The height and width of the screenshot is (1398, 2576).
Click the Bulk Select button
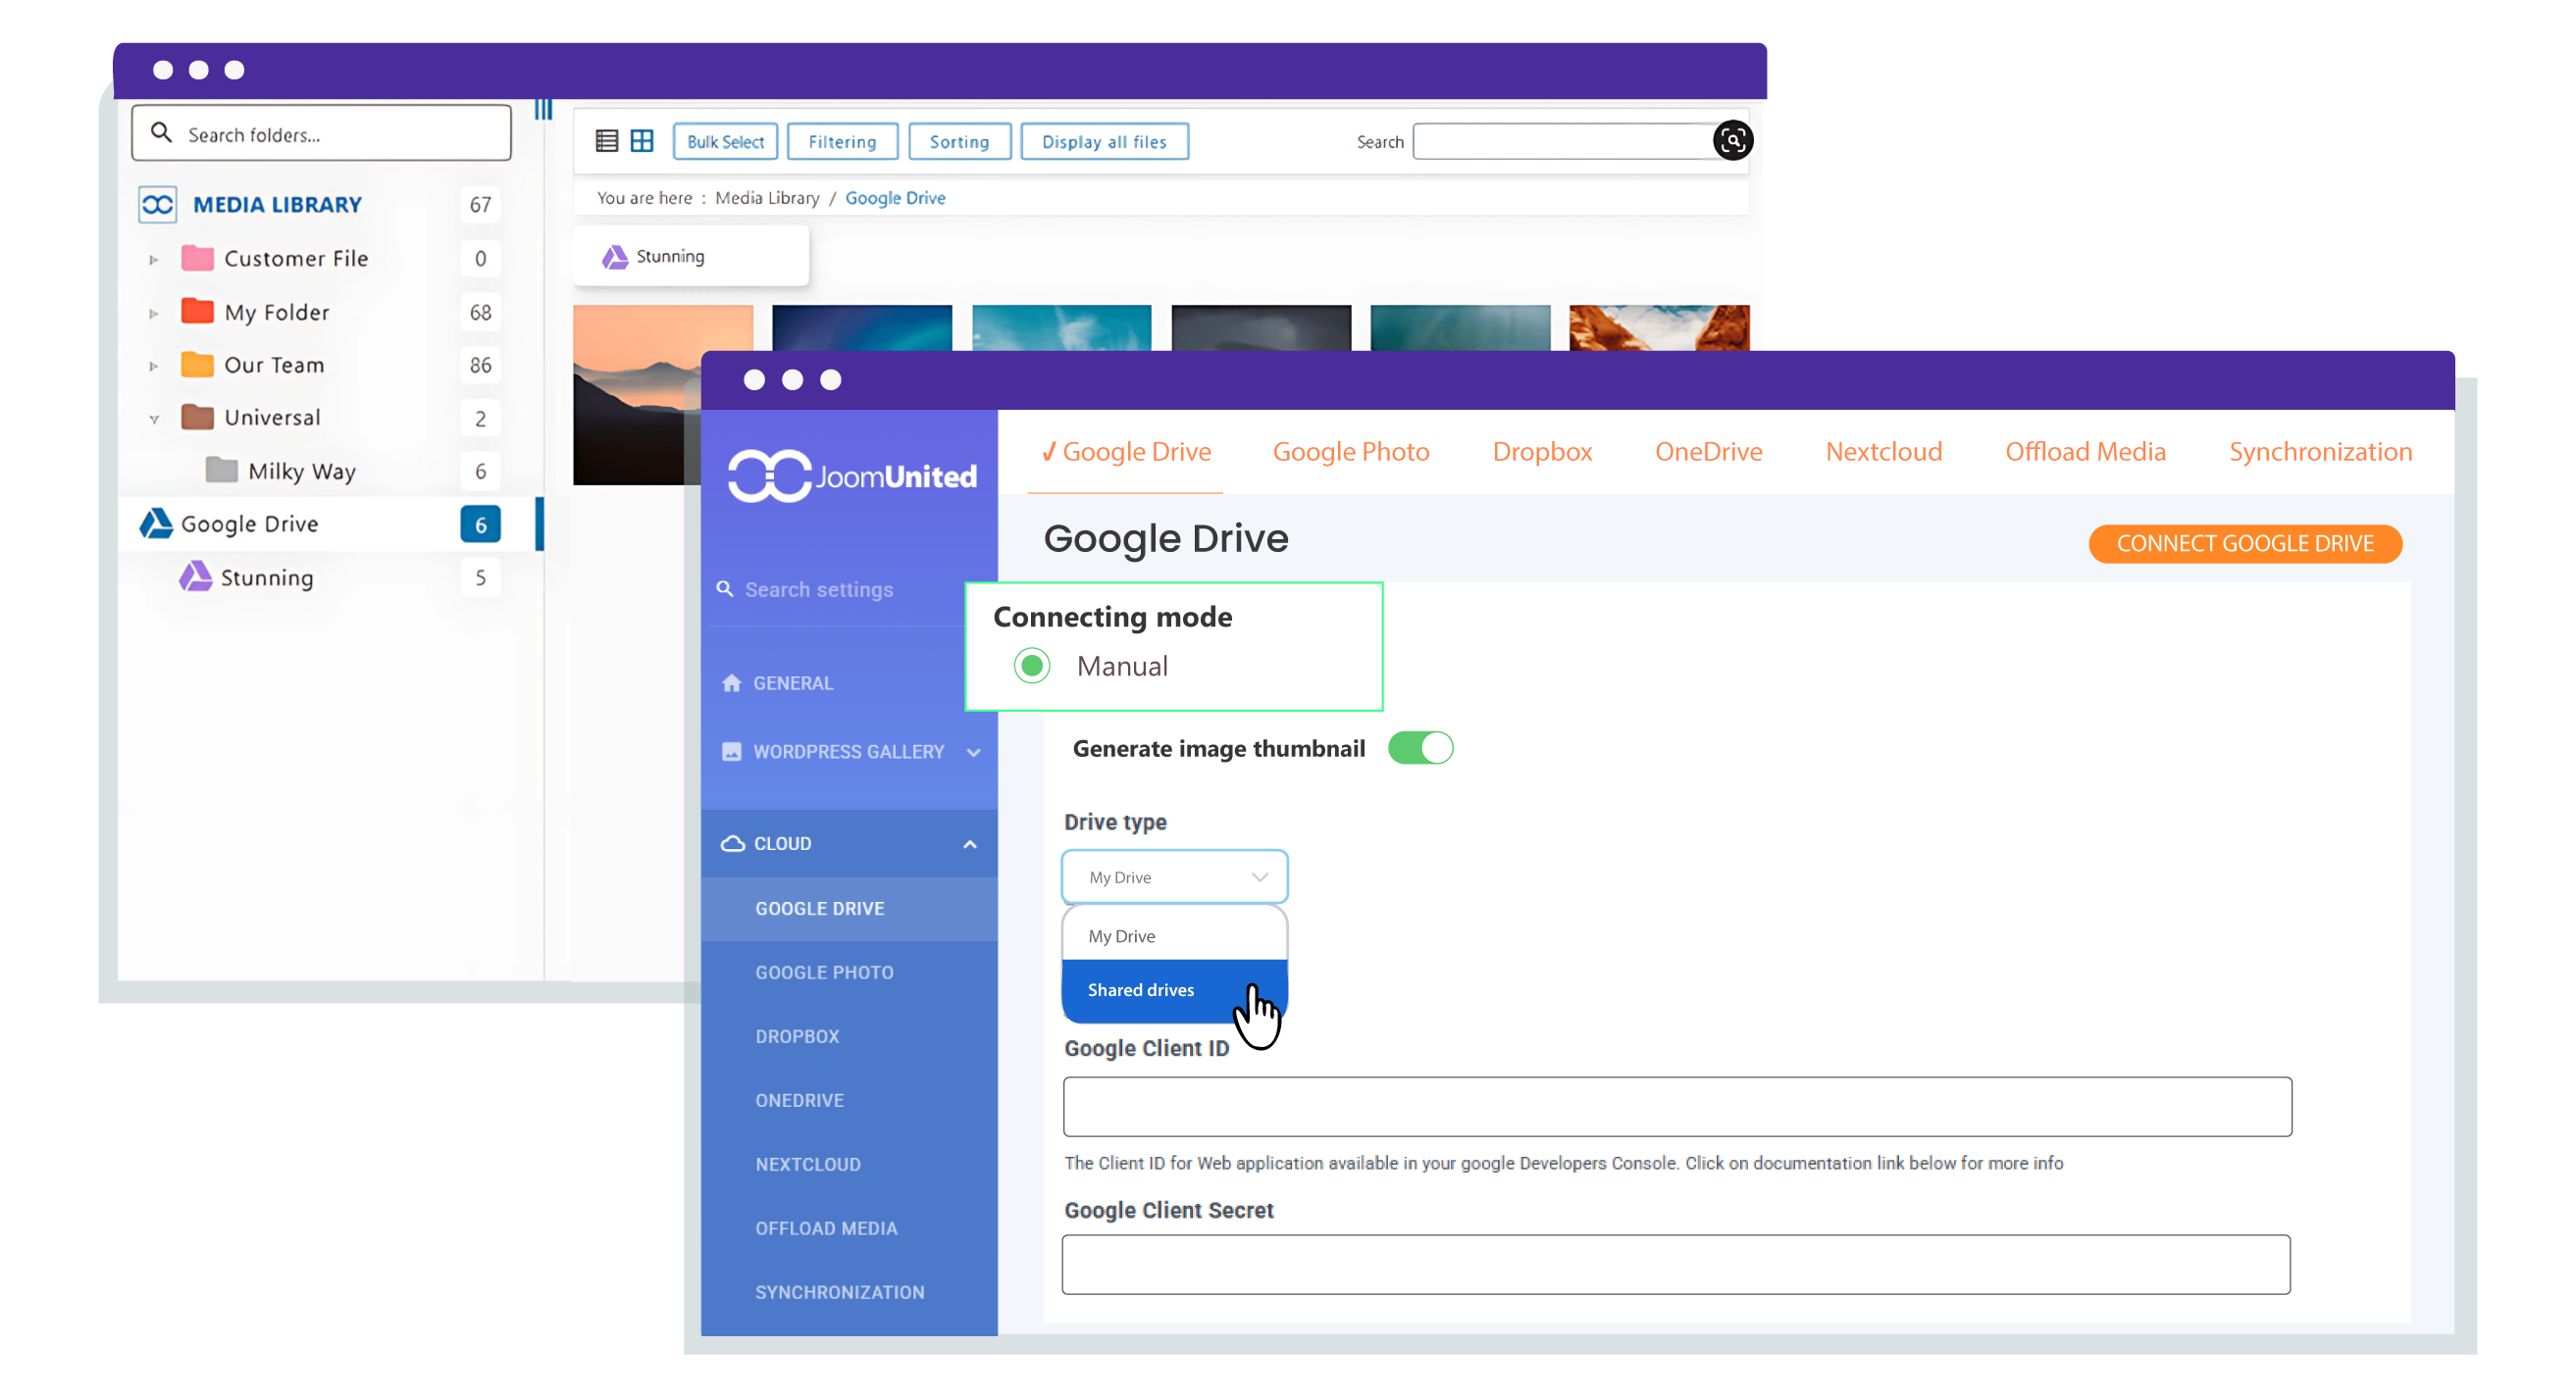coord(725,142)
